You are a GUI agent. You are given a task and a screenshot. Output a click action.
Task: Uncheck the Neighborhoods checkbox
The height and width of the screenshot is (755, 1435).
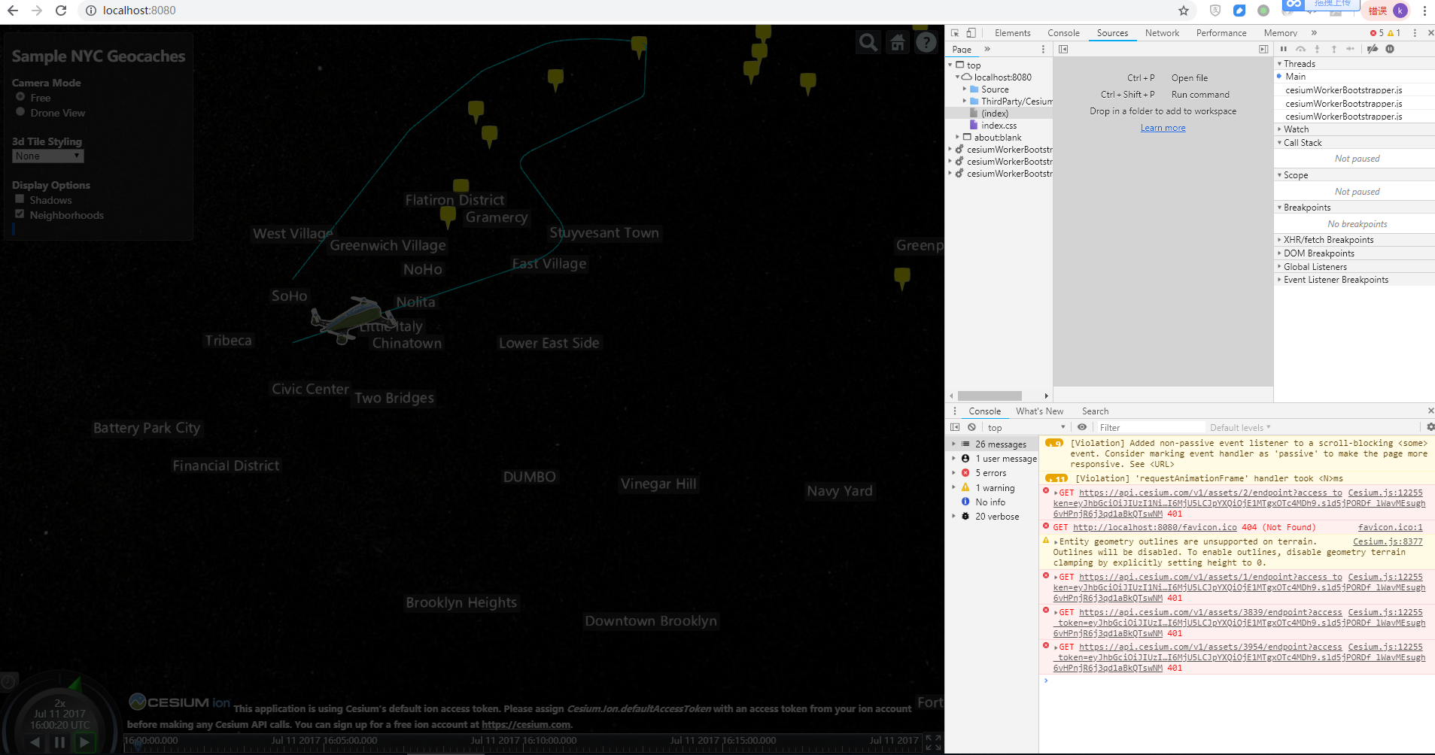pos(20,214)
